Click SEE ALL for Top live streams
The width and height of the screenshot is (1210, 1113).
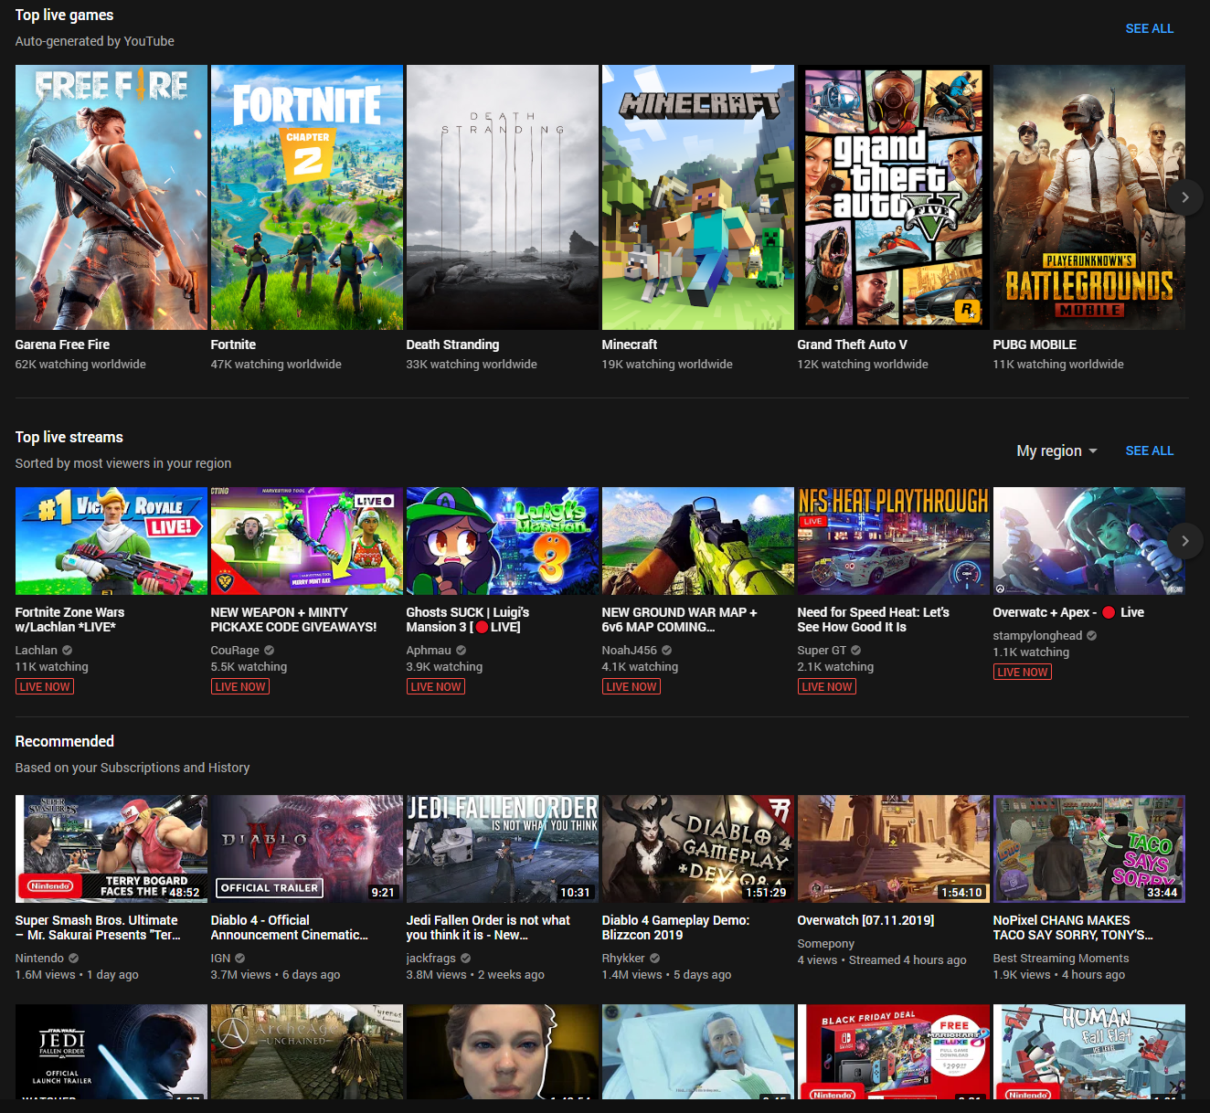1150,450
